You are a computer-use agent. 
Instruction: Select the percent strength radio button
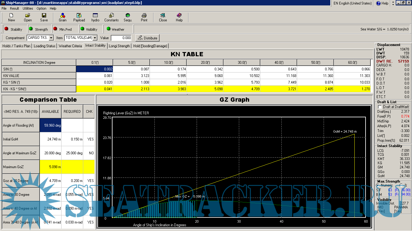[x=401, y=185]
